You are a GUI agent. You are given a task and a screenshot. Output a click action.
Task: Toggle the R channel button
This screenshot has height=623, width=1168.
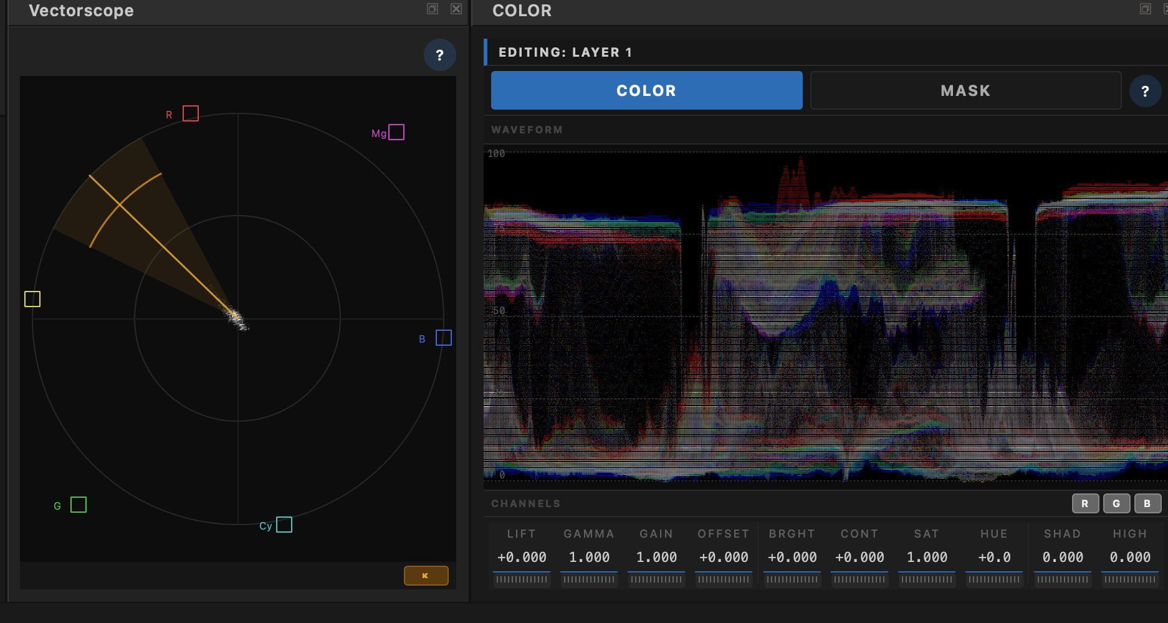tap(1085, 503)
